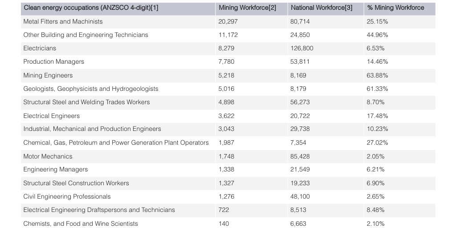456x228 pixels.
Task: Click the 'Clean energy occupations (ANZSCO 4-digit)[1]' header
Action: tap(91, 8)
